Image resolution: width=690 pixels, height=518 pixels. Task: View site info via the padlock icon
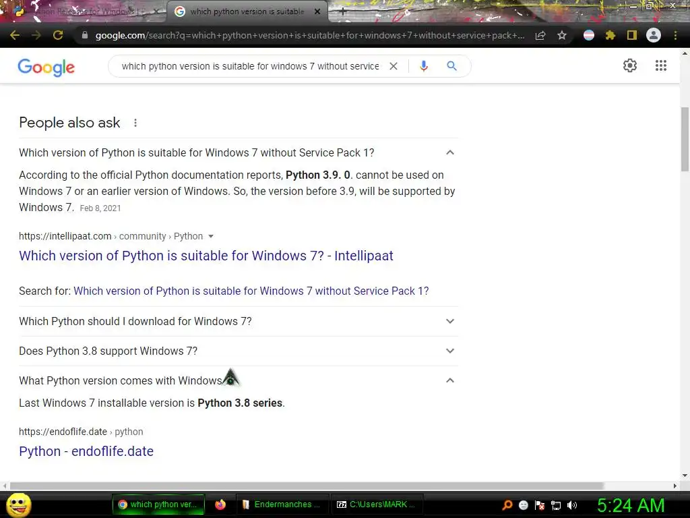pyautogui.click(x=85, y=35)
